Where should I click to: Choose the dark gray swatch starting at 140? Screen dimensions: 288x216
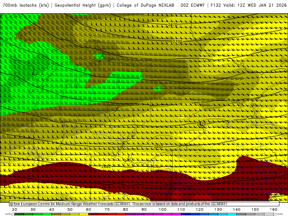(241, 214)
